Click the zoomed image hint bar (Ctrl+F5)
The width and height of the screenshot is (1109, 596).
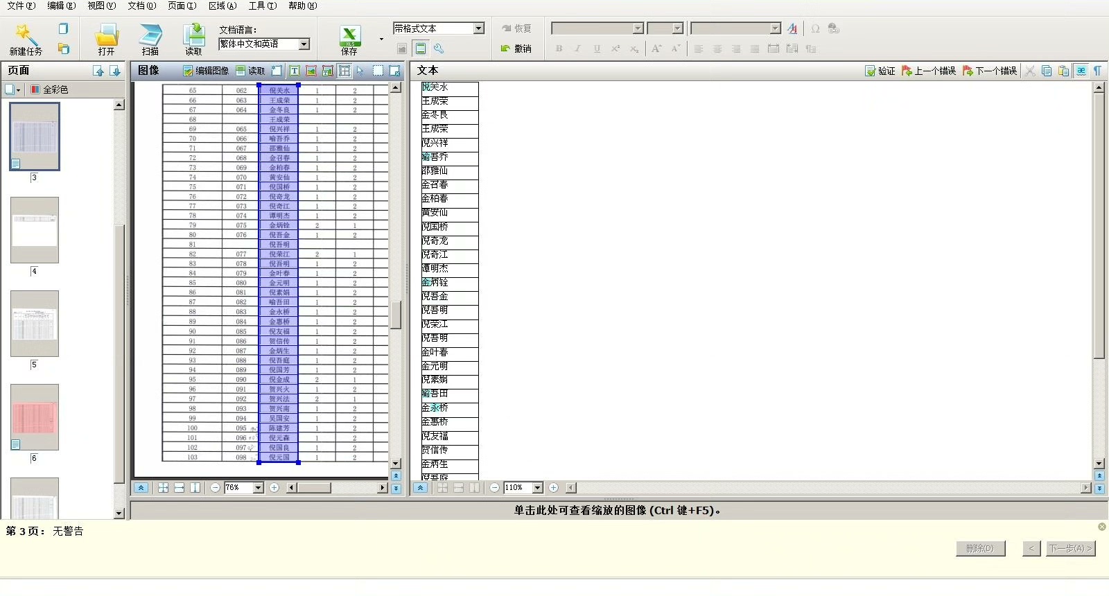(x=617, y=510)
